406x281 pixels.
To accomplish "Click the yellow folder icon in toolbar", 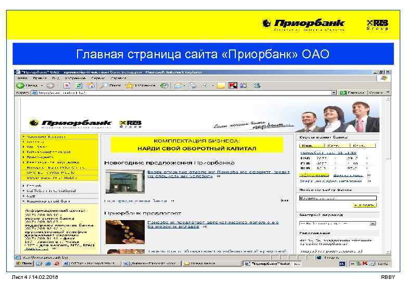I will click(221, 86).
